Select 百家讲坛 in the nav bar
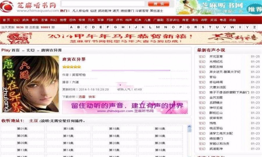The width and height of the screenshot is (262, 157). click(173, 20)
